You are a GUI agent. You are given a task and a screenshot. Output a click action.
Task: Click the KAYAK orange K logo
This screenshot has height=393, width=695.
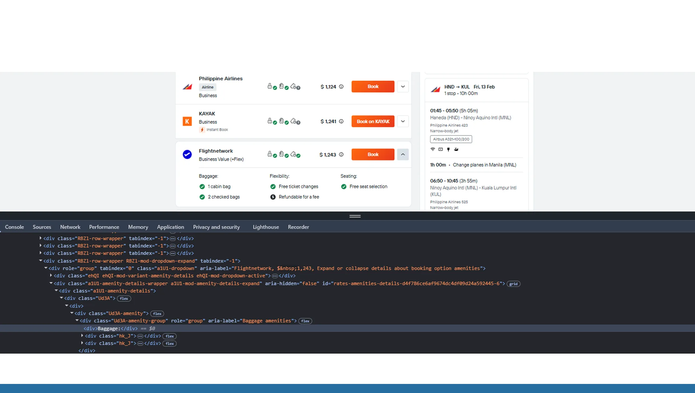187,121
